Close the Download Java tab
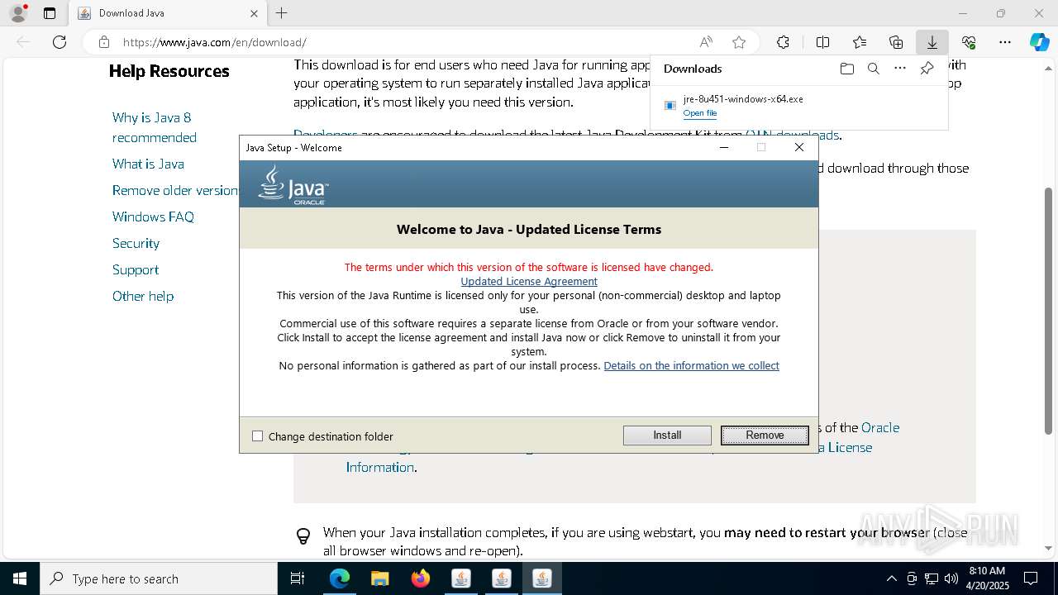This screenshot has height=595, width=1058. point(254,13)
